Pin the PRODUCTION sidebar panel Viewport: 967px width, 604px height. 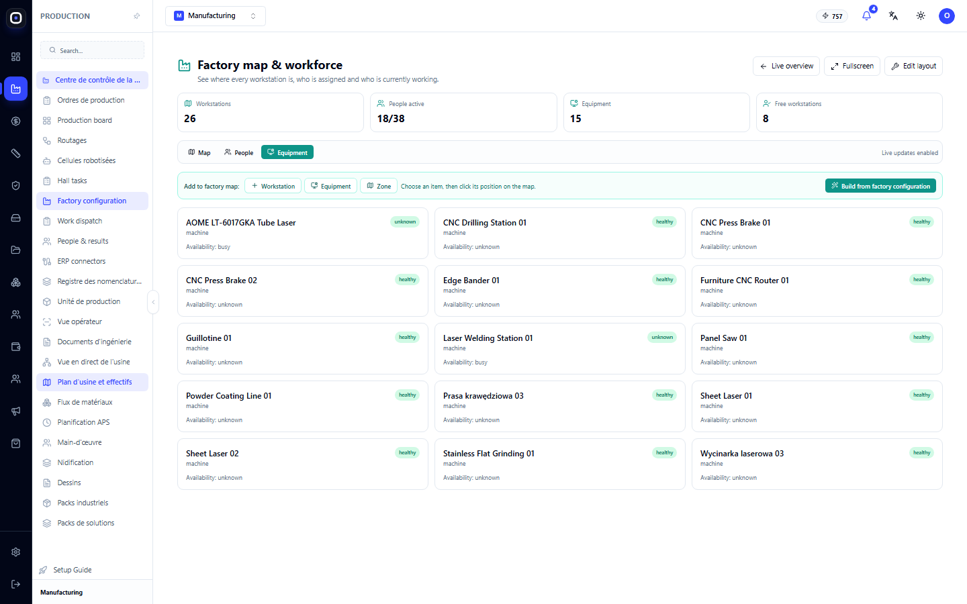(x=137, y=16)
